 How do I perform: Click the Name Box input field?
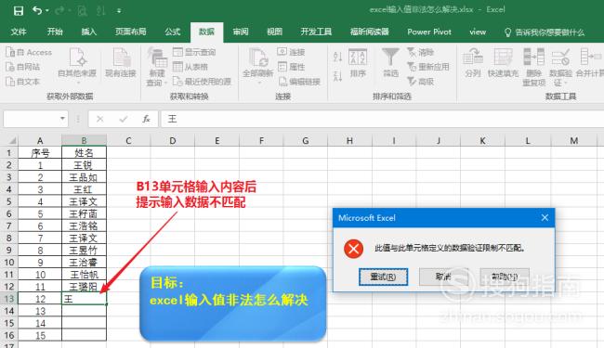tap(31, 119)
